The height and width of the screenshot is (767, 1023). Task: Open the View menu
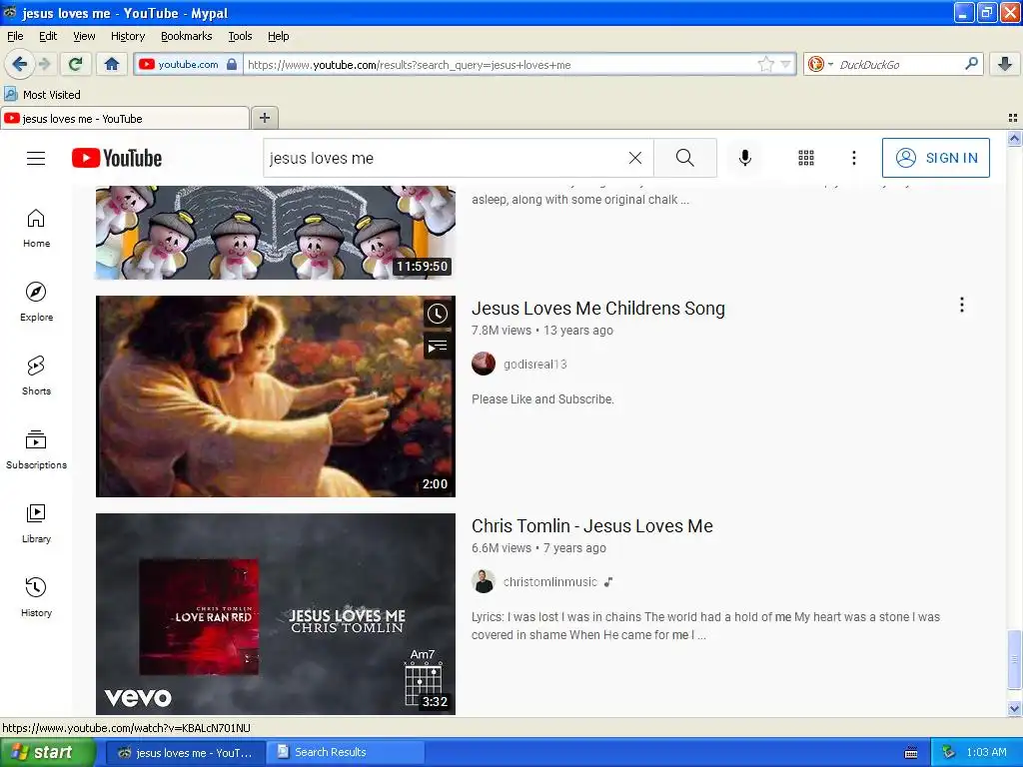(x=84, y=36)
